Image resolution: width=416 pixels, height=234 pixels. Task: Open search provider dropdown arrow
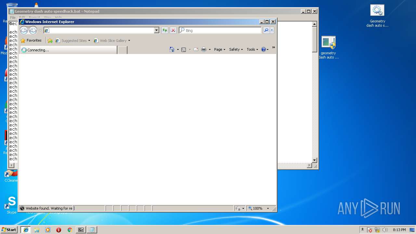pos(272,30)
